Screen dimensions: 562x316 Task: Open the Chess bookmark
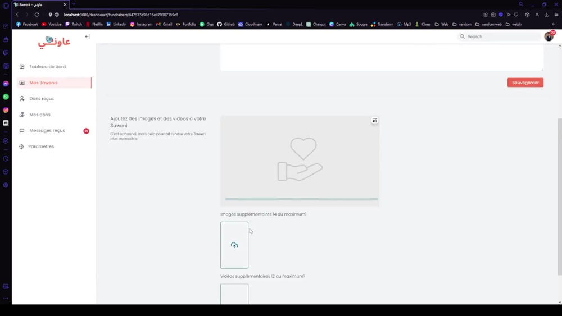click(x=423, y=24)
